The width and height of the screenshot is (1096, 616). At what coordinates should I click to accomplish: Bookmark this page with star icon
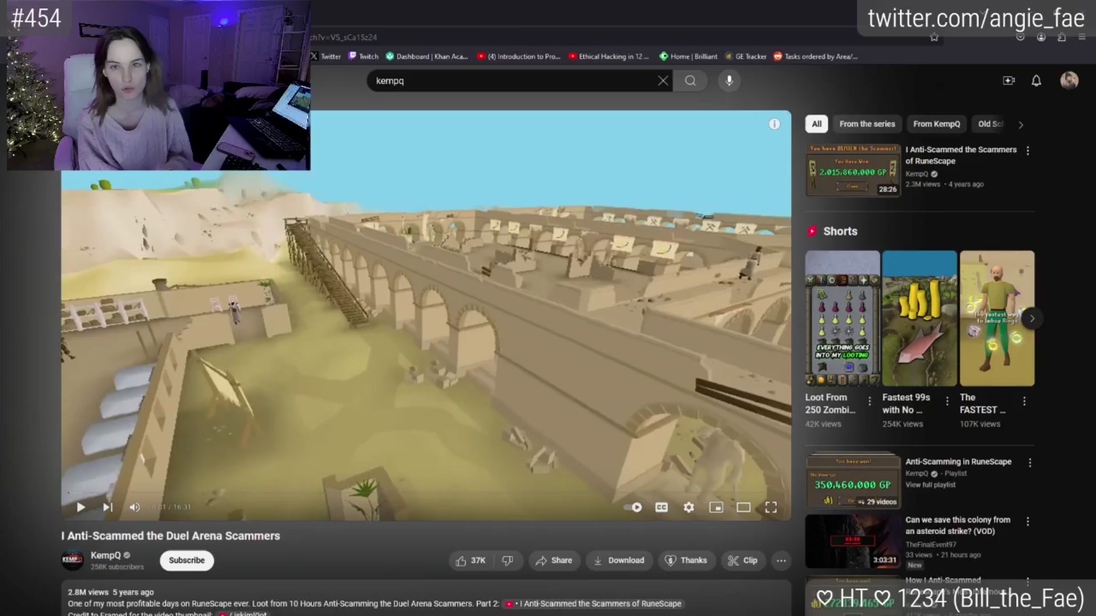934,37
